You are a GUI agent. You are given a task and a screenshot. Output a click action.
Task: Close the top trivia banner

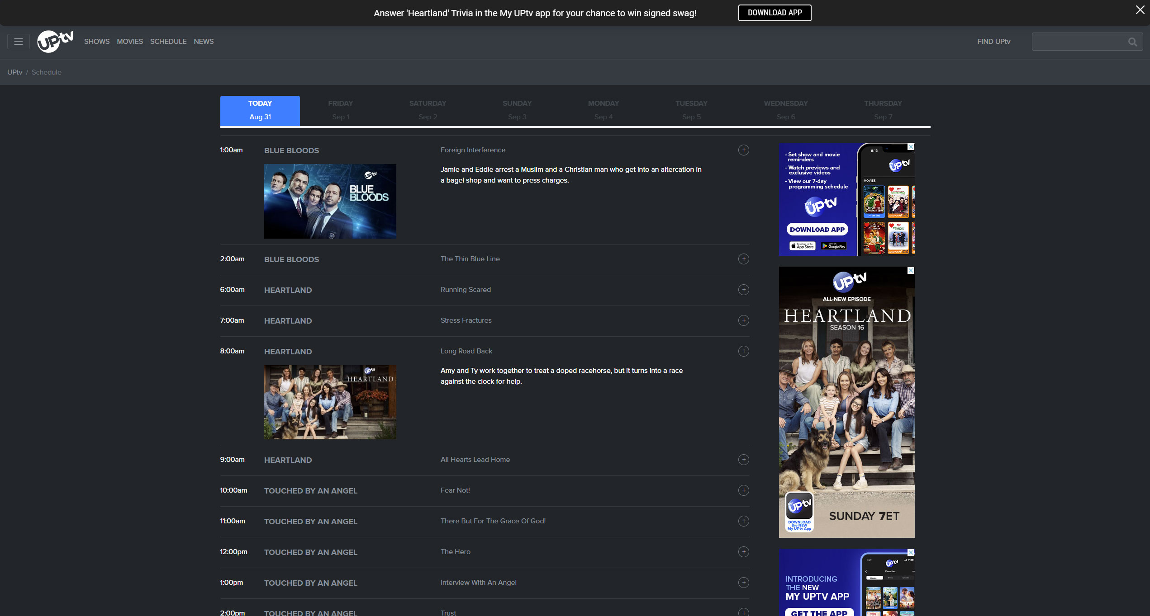pyautogui.click(x=1140, y=10)
